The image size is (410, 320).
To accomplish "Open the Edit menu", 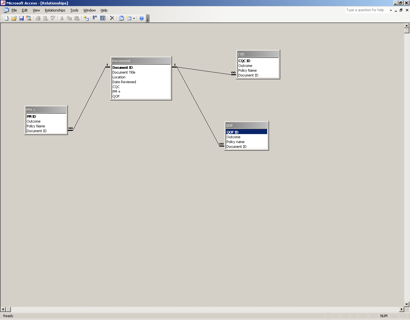I will (x=25, y=10).
